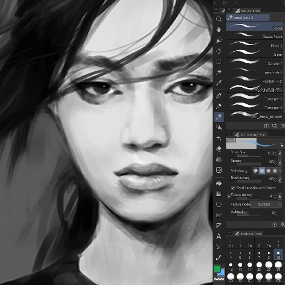Image resolution: width=285 pixels, height=285 pixels.
Task: Choose brush size preset 5
Action: (x=240, y=255)
